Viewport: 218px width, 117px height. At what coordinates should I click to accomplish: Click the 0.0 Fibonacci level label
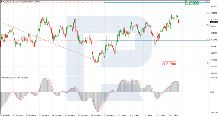(x=208, y=63)
